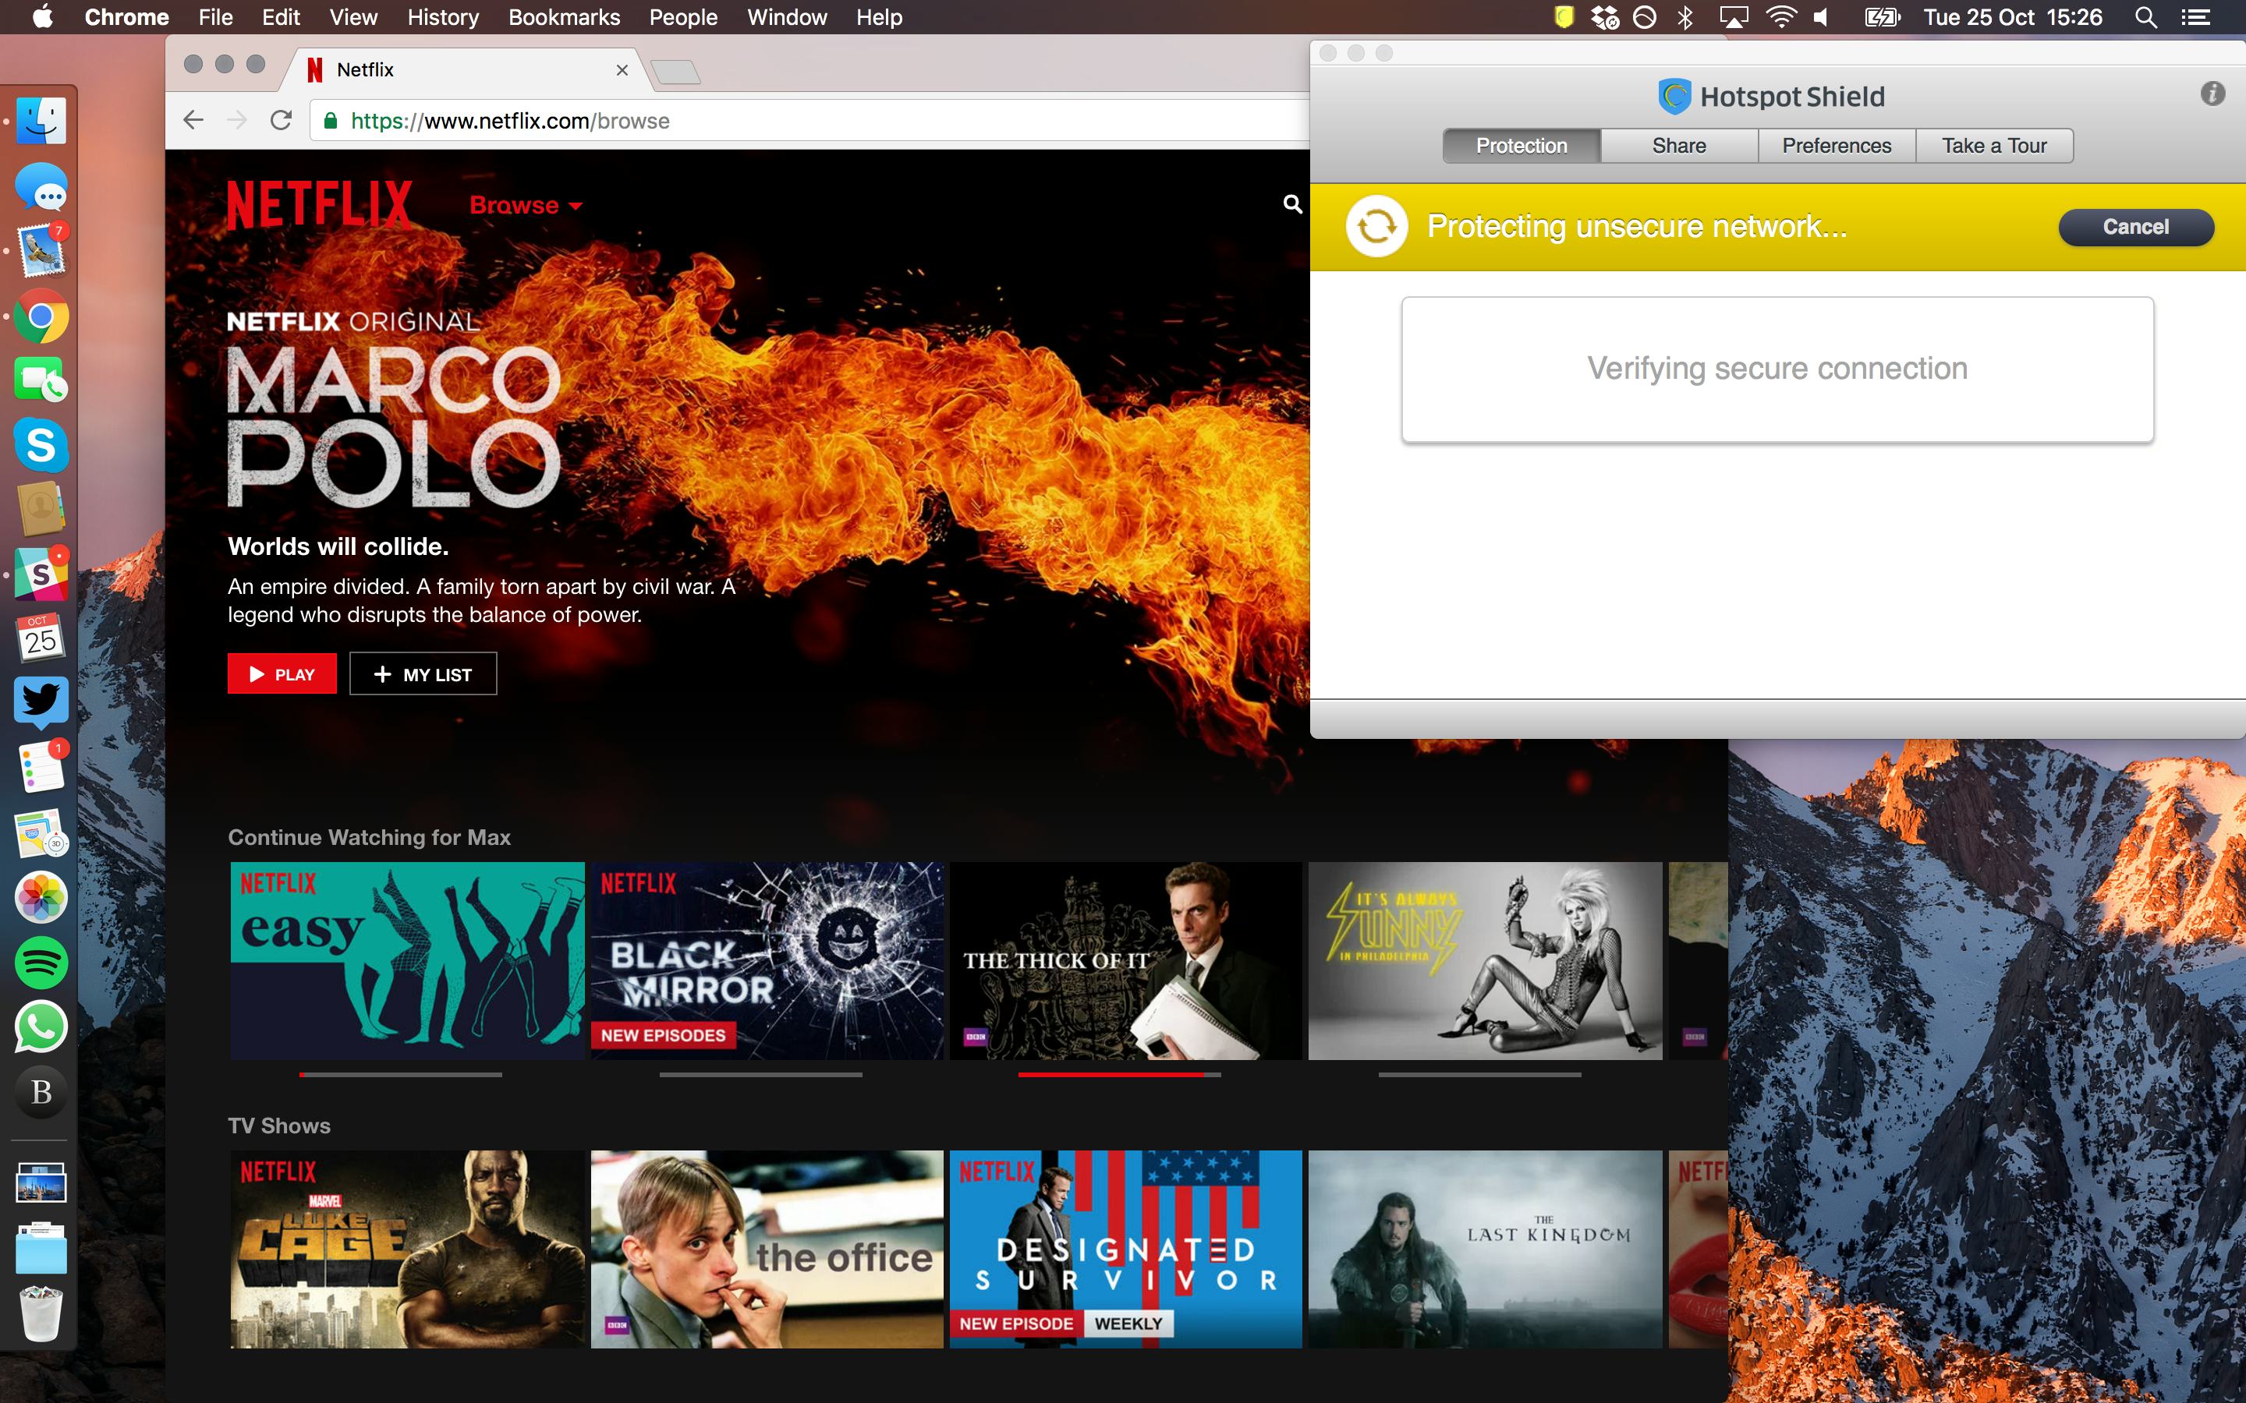Add Marco Polo to My List
This screenshot has width=2246, height=1403.
[423, 673]
